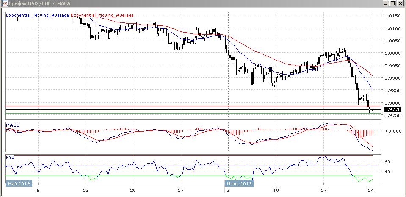Click the MACD +0.000 zero level label

392,131
